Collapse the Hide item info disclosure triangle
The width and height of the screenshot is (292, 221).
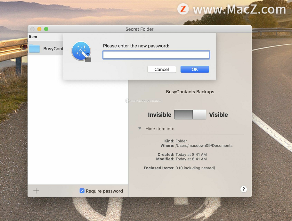pyautogui.click(x=140, y=129)
